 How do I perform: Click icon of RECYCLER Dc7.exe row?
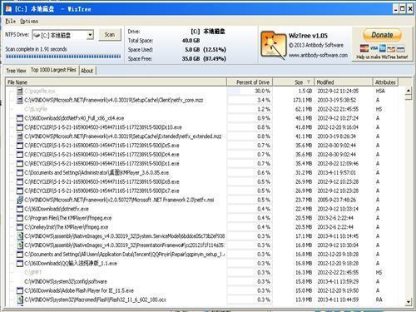click(20, 191)
